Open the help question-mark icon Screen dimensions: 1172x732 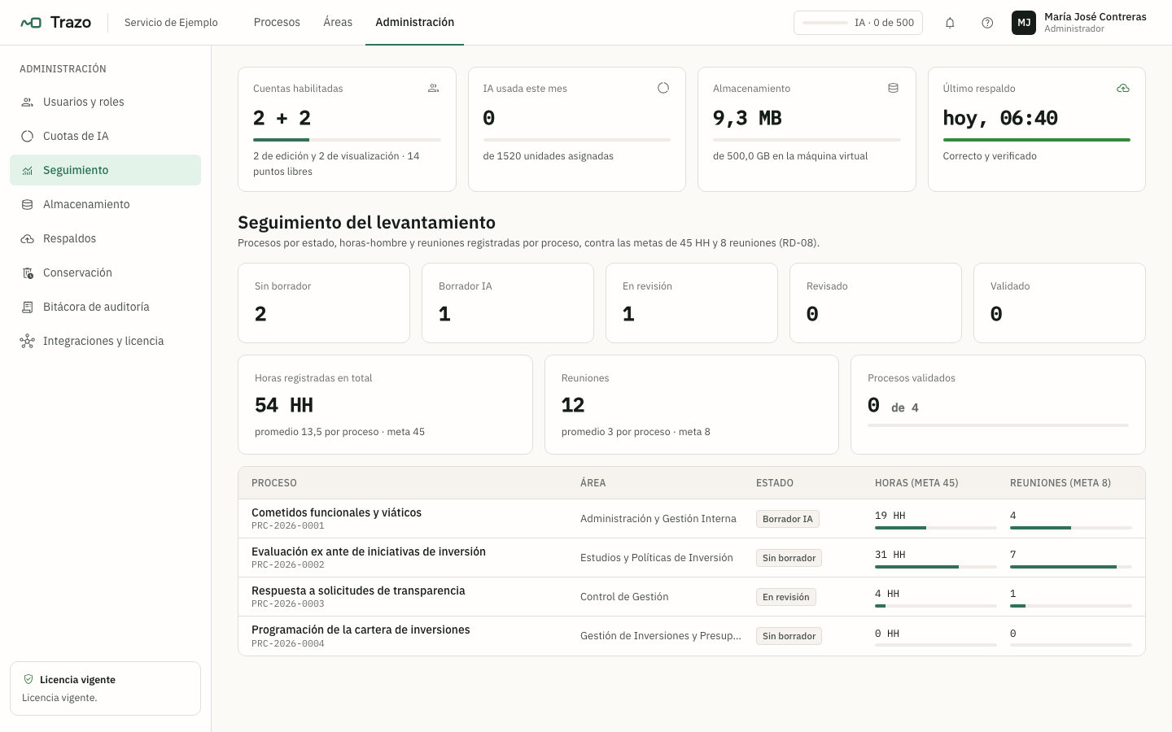coord(987,23)
